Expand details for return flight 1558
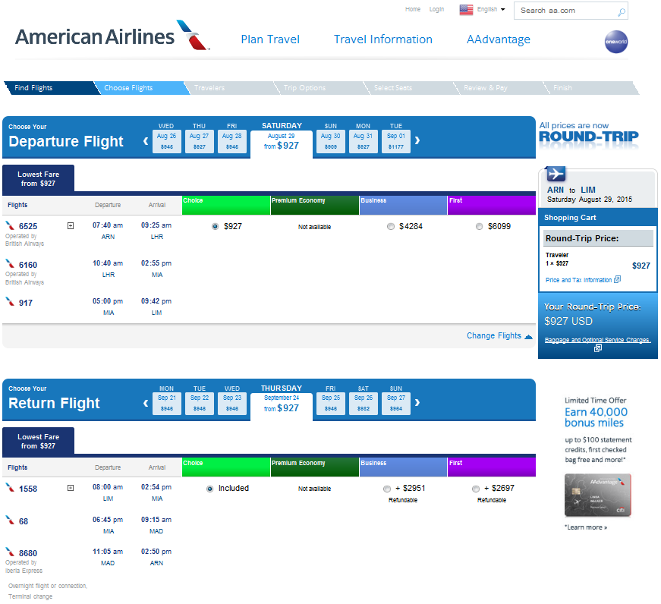This screenshot has width=661, height=604. [71, 488]
